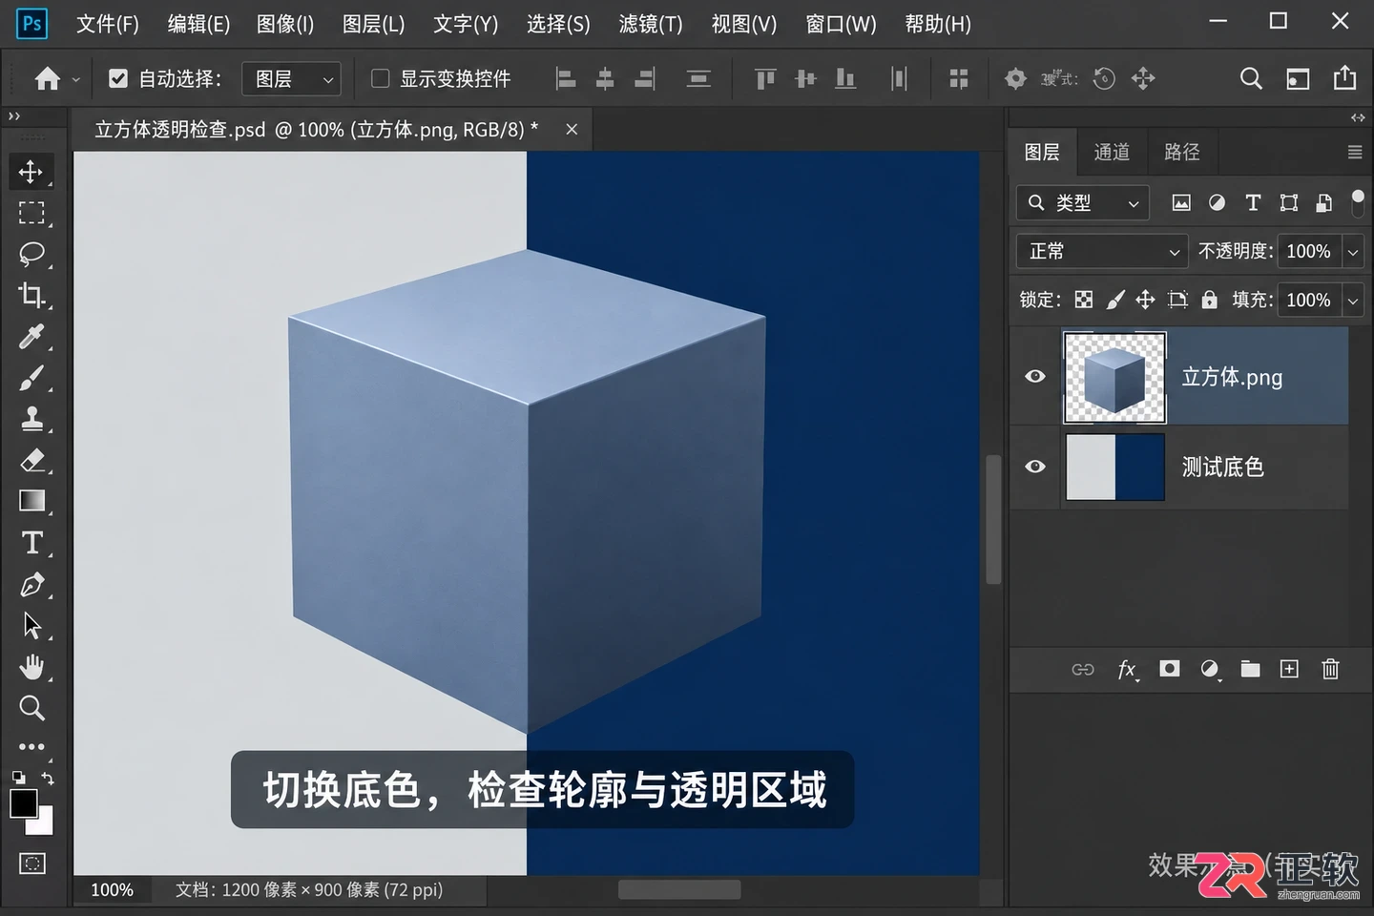Open the 图层 auto-select dropdown
This screenshot has width=1374, height=916.
(291, 78)
